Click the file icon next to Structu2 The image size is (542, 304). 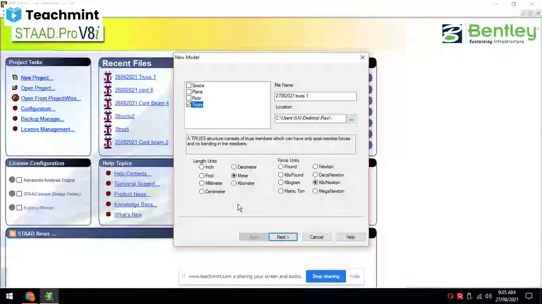coord(108,116)
